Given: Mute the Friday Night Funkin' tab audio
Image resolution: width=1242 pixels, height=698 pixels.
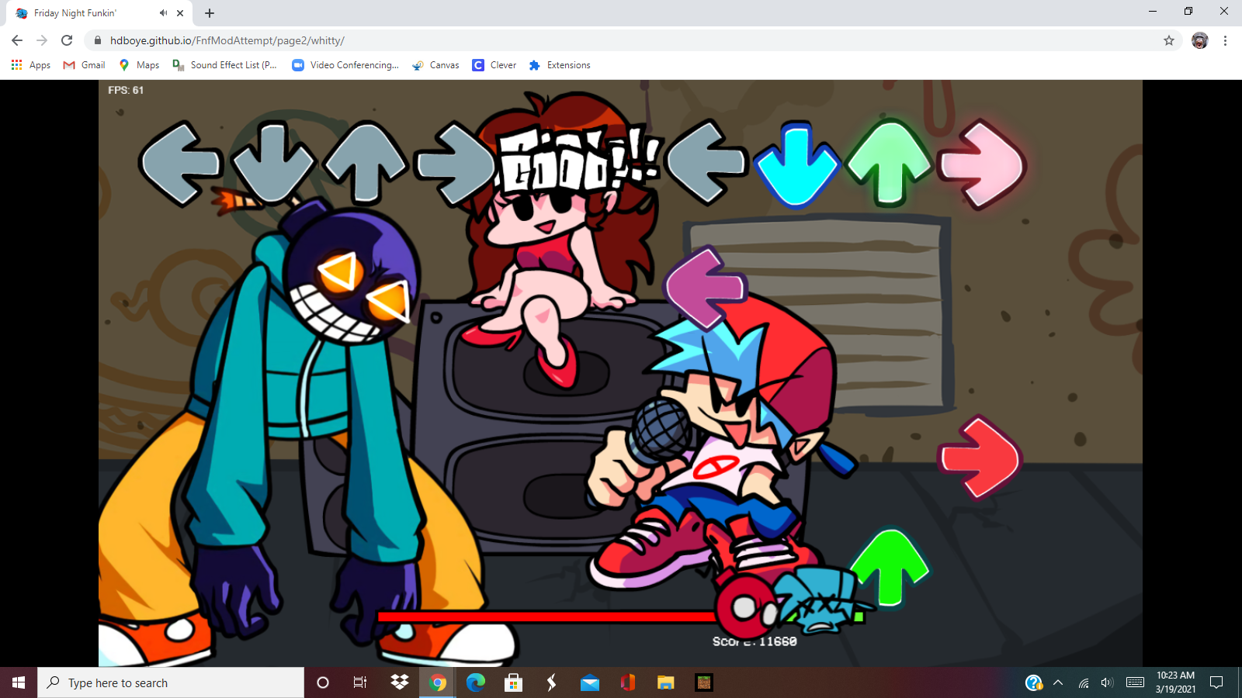Looking at the screenshot, I should point(163,13).
